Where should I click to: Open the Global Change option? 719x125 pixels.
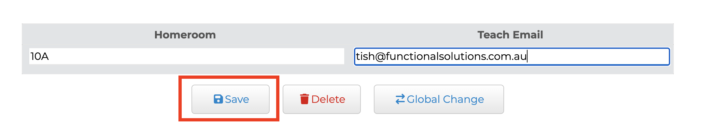pos(439,99)
